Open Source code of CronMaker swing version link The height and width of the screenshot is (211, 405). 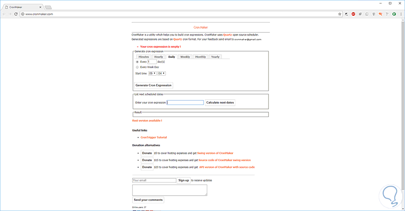pos(224,160)
